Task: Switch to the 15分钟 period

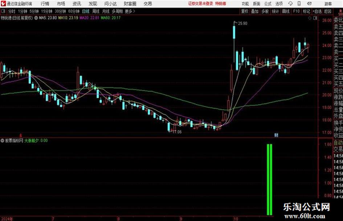Action: [x=47, y=11]
